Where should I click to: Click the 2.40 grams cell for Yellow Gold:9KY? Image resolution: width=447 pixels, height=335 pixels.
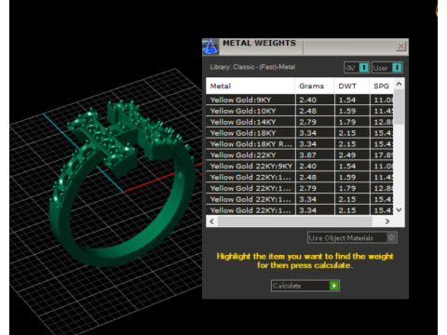pos(315,100)
